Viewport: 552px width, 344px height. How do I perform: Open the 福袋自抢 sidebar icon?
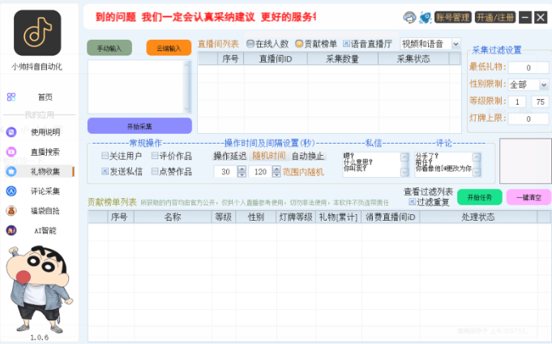[x=11, y=211]
